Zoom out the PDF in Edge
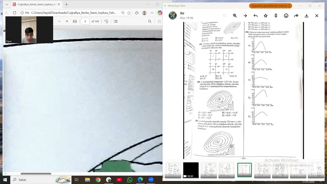327x184 pixels. click(x=59, y=21)
